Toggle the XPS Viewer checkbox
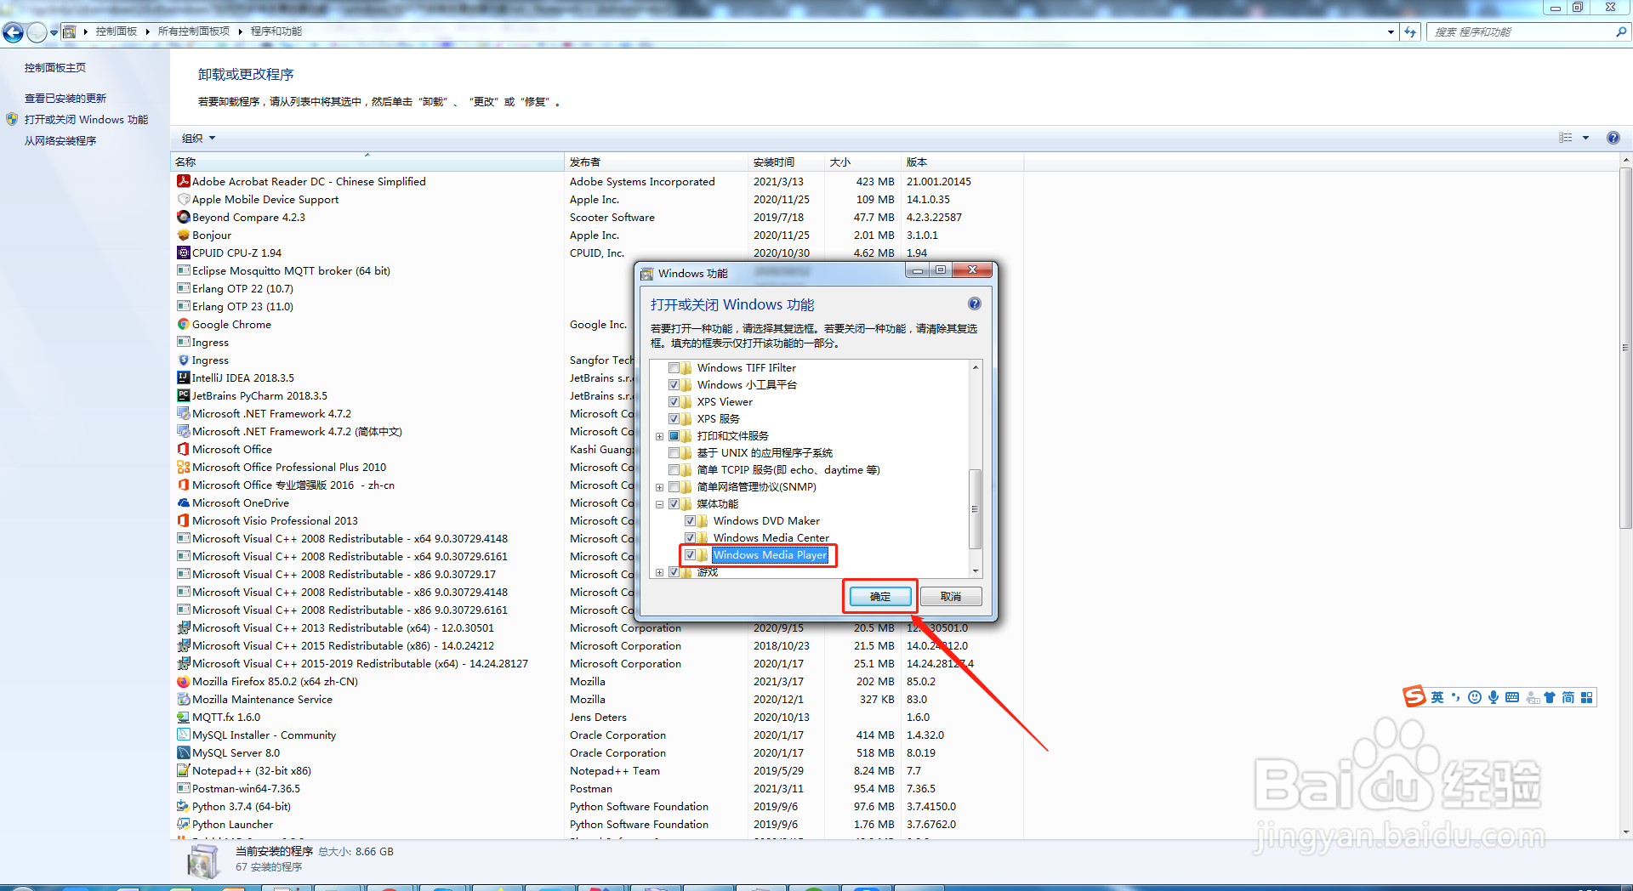This screenshot has height=891, width=1633. point(674,401)
